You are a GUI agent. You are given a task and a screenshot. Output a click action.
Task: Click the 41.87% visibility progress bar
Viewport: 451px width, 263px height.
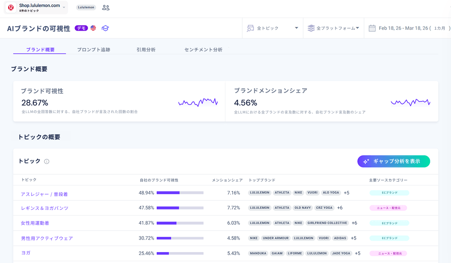pyautogui.click(x=180, y=223)
